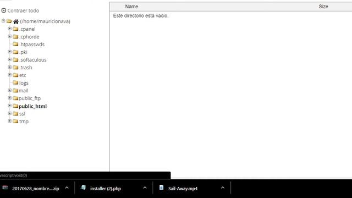The image size is (352, 198).
Task: Select the logs folder icon
Action: tap(15, 82)
